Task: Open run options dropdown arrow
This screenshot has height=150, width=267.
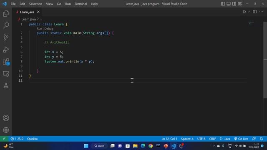Action: coord(249,12)
